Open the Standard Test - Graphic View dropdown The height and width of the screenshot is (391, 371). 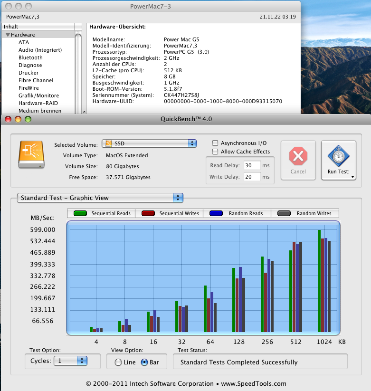pos(100,198)
